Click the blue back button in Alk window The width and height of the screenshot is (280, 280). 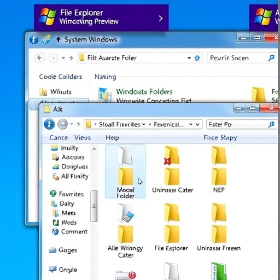[49, 124]
